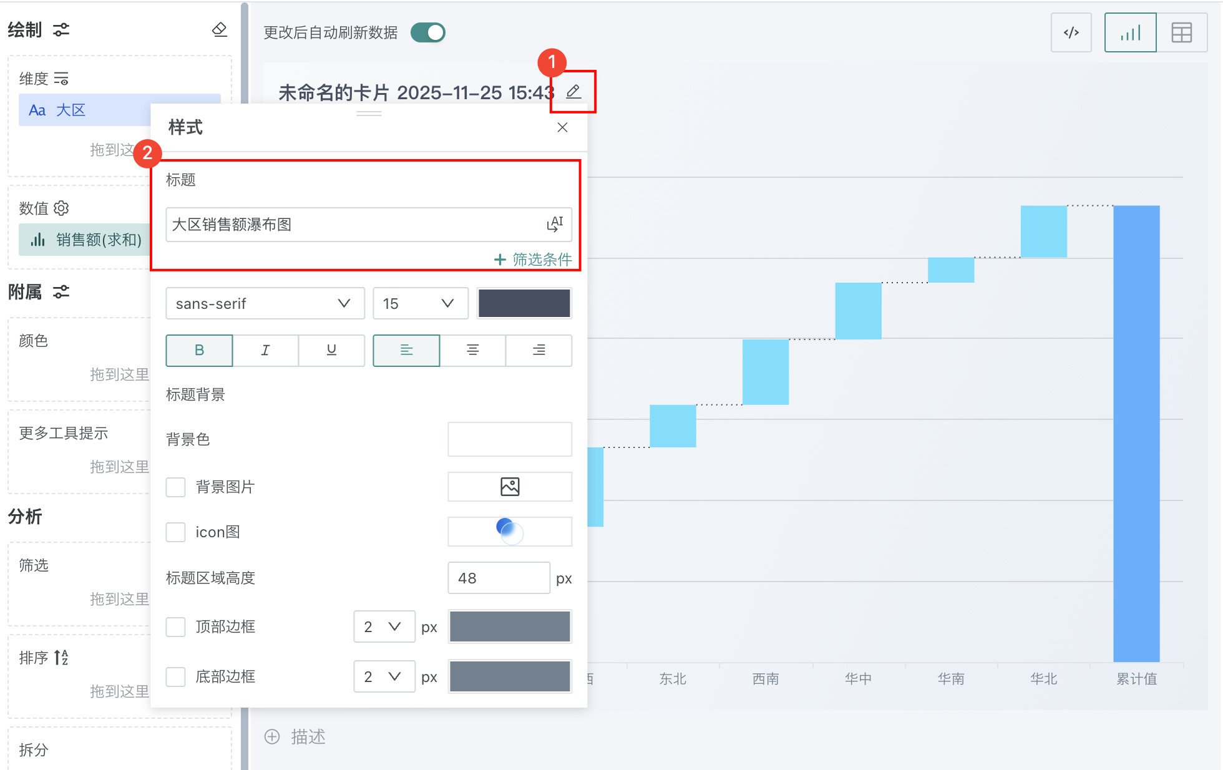Screen dimensions: 1223x770
Task: Click the 筛选条件 add link
Action: pos(534,259)
